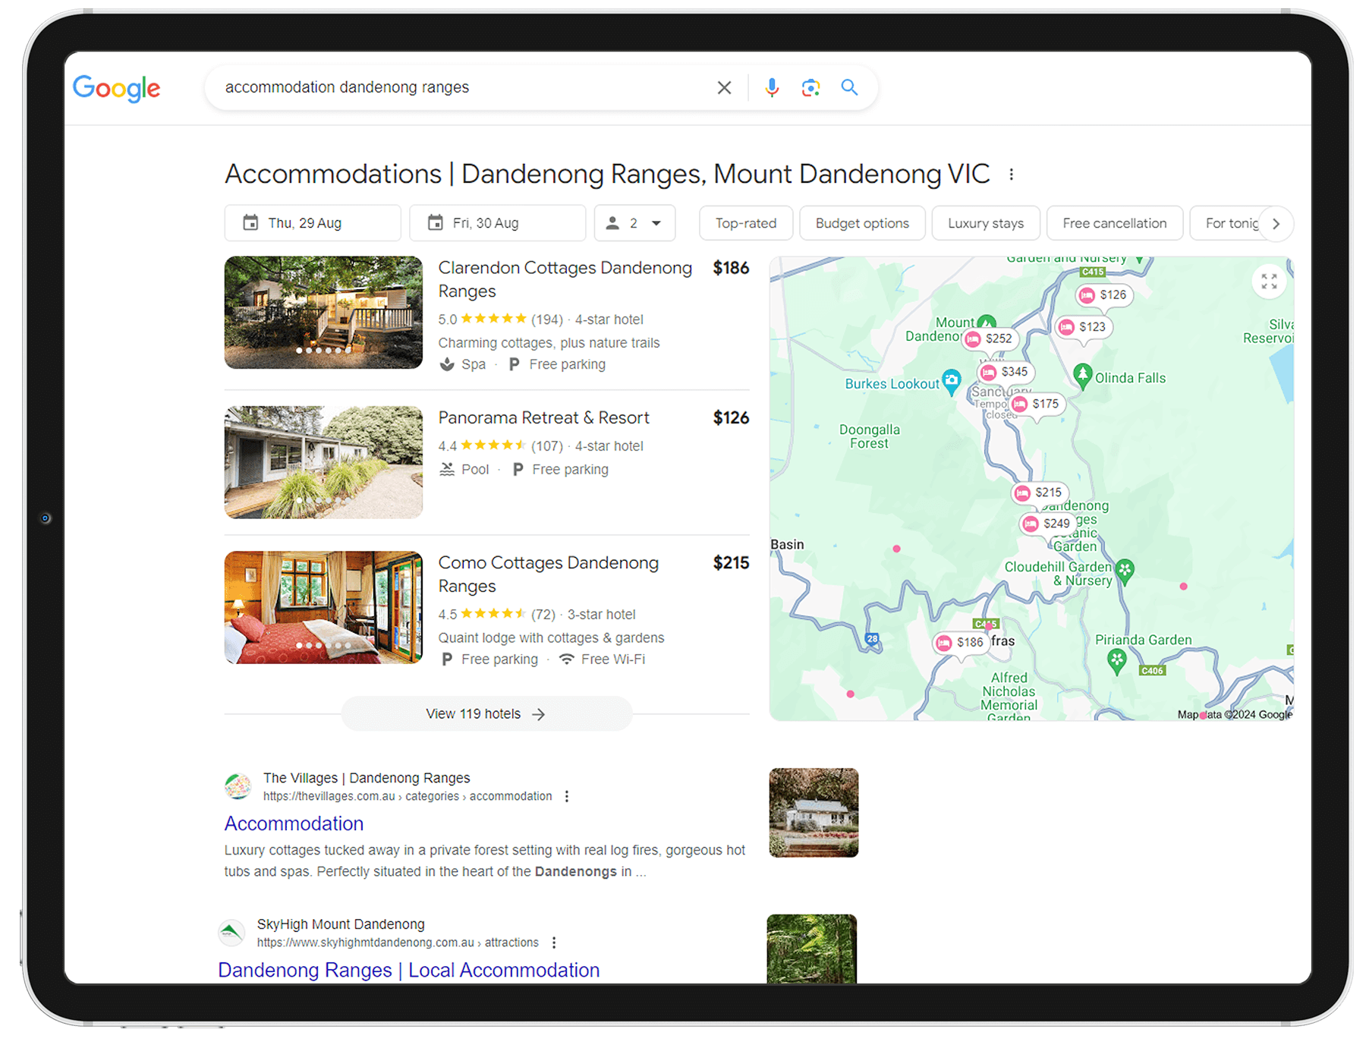Open SkyHigh result forest image
The height and width of the screenshot is (1045, 1366).
812,949
